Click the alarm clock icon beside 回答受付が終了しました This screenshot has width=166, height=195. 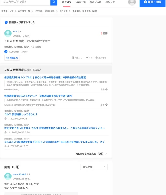pyautogui.click(x=6, y=22)
